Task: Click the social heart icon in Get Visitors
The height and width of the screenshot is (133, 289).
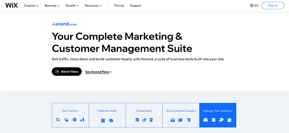Action: point(66,120)
